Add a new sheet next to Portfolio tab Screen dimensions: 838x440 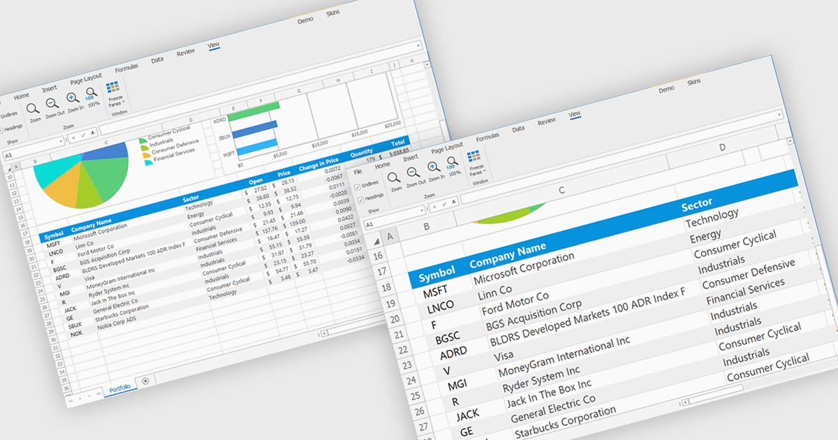pyautogui.click(x=145, y=381)
